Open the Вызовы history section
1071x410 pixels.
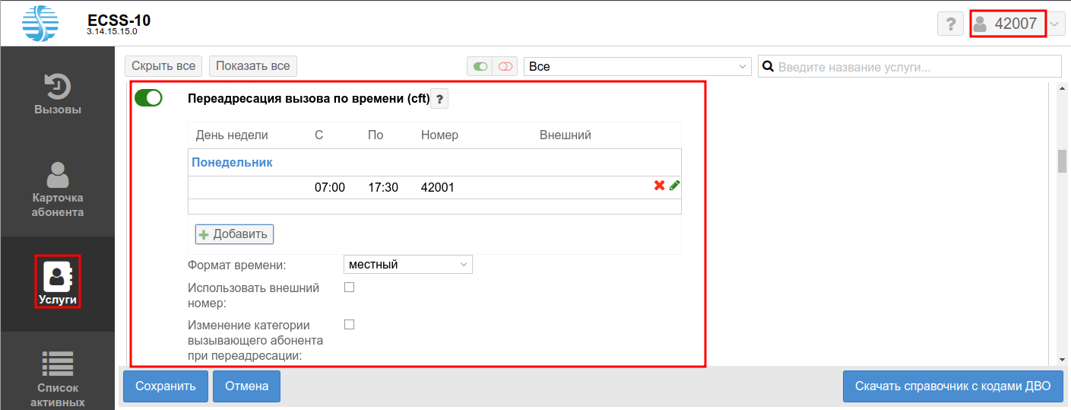58,94
